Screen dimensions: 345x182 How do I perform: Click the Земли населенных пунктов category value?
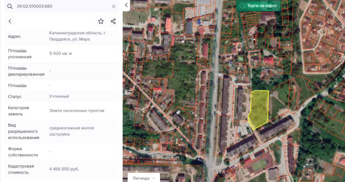[76, 110]
